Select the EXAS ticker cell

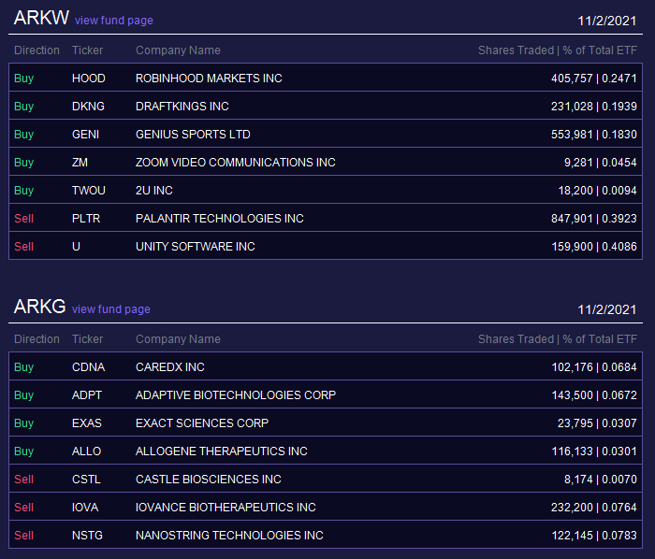click(x=87, y=423)
